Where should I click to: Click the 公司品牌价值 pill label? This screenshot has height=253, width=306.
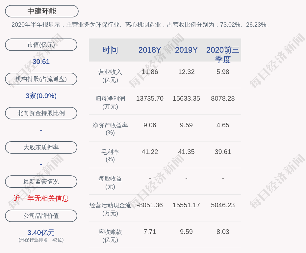41,216
